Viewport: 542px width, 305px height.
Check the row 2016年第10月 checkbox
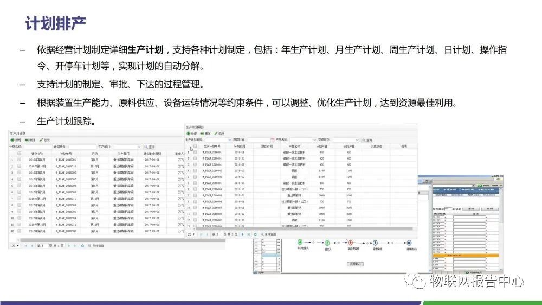(20, 166)
